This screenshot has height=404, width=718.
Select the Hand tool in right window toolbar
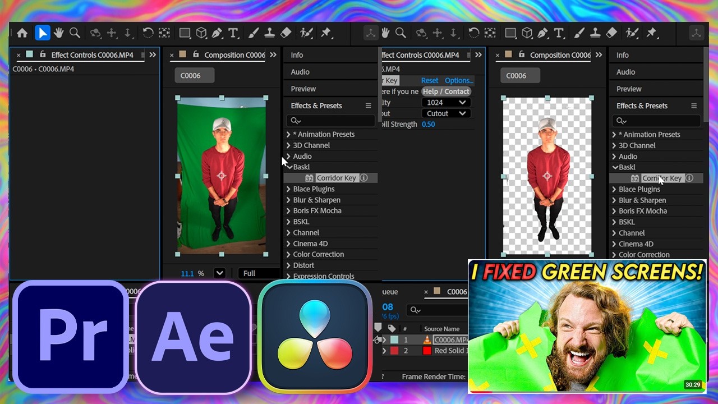pos(385,33)
